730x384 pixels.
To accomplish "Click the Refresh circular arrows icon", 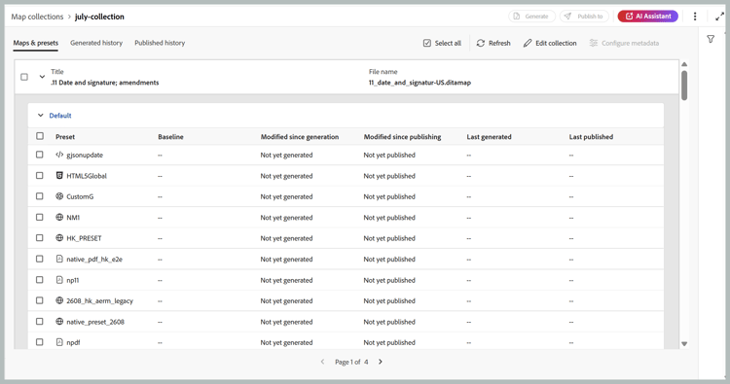I will tap(481, 43).
